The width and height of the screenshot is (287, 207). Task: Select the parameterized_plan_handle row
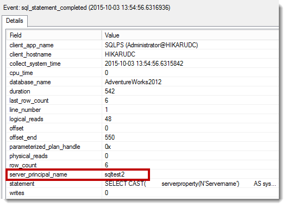pyautogui.click(x=143, y=147)
